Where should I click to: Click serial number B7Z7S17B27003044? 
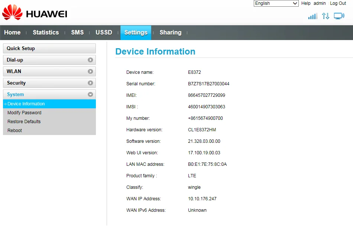pos(209,84)
